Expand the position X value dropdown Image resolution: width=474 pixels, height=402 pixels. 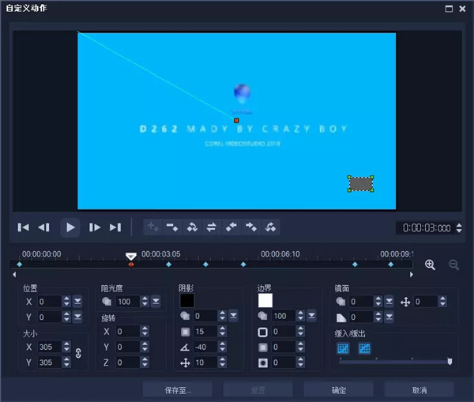click(x=77, y=302)
